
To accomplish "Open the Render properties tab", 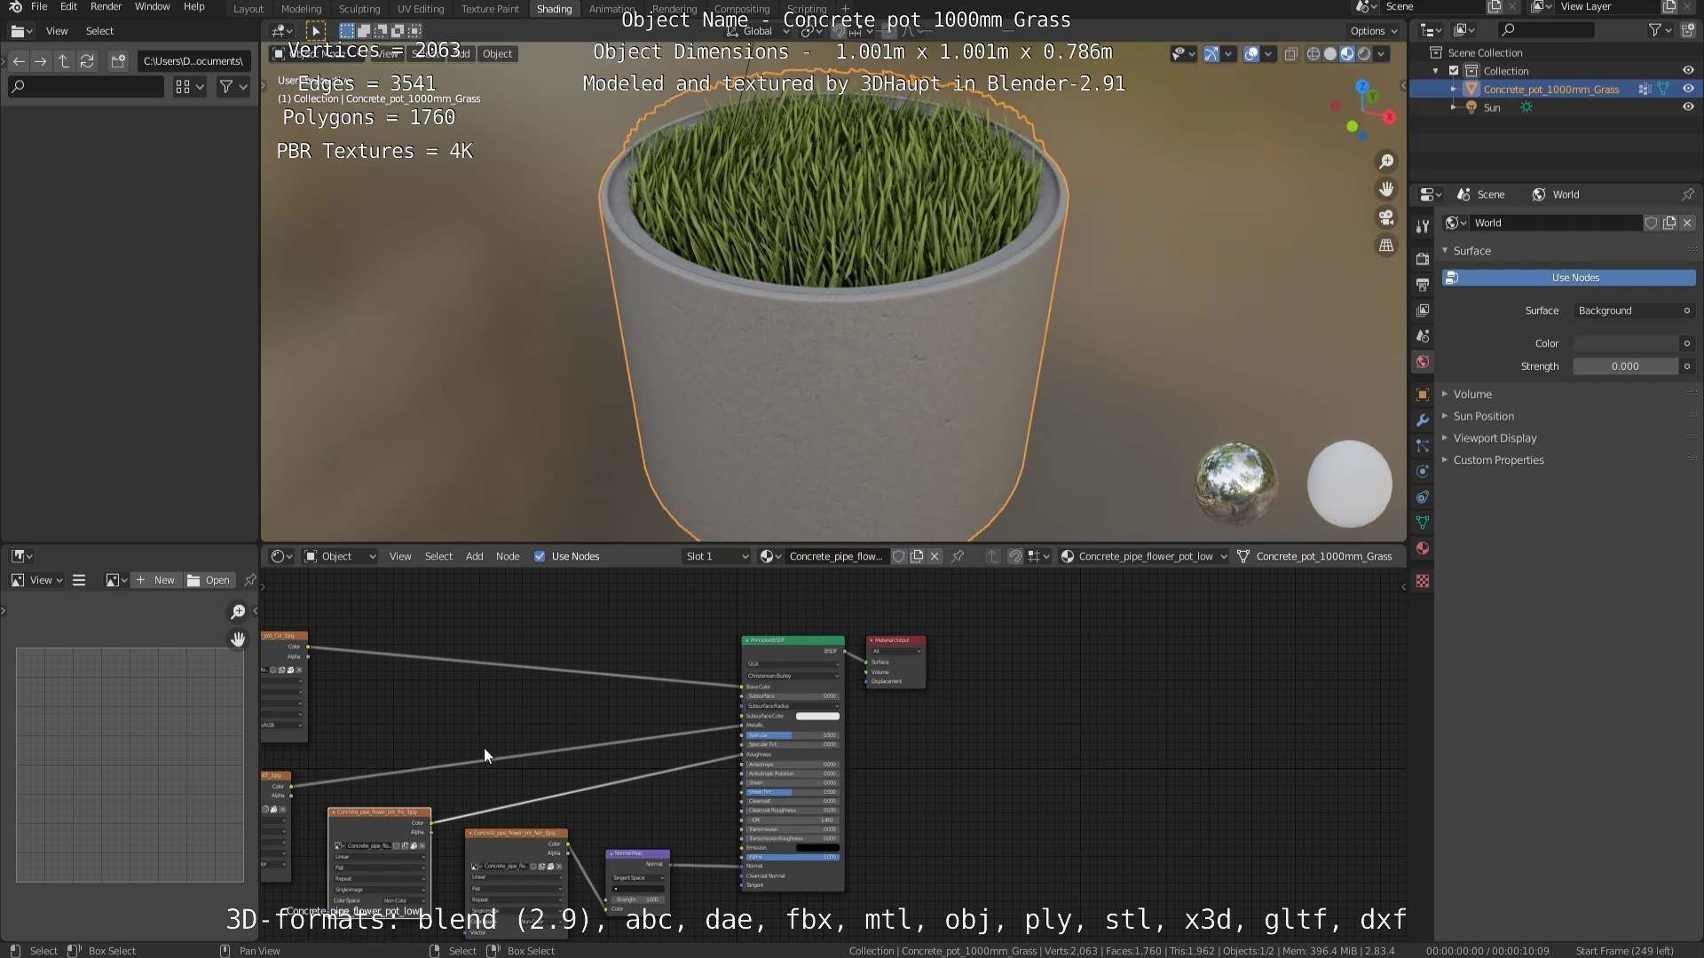I will coord(1423,259).
